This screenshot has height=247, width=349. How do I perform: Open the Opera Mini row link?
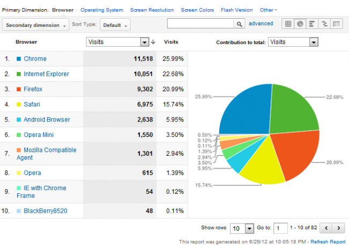(39, 135)
